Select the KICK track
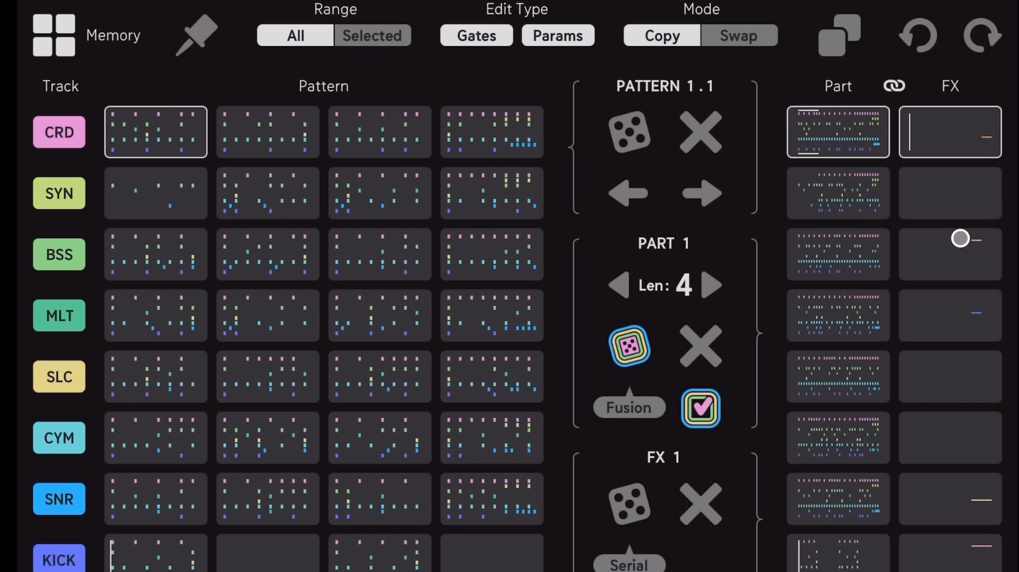1019x572 pixels. point(59,558)
